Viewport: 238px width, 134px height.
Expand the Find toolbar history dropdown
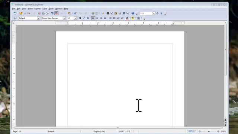pos(154,13)
